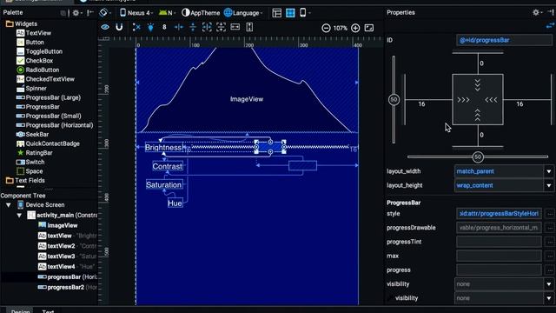Toggle autoconnect magnet icon
Screen dimensions: 556x313
coord(119,27)
